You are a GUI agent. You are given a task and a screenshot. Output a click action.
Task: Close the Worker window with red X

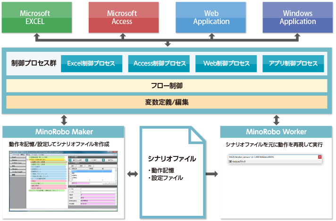319,157
